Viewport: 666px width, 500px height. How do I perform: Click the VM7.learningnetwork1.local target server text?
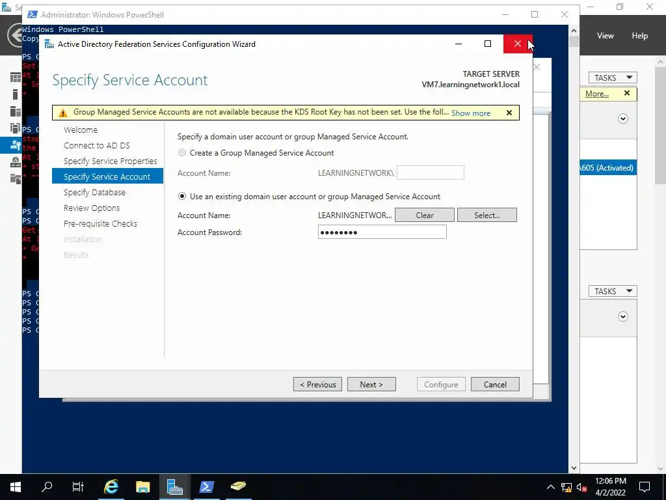pyautogui.click(x=471, y=85)
